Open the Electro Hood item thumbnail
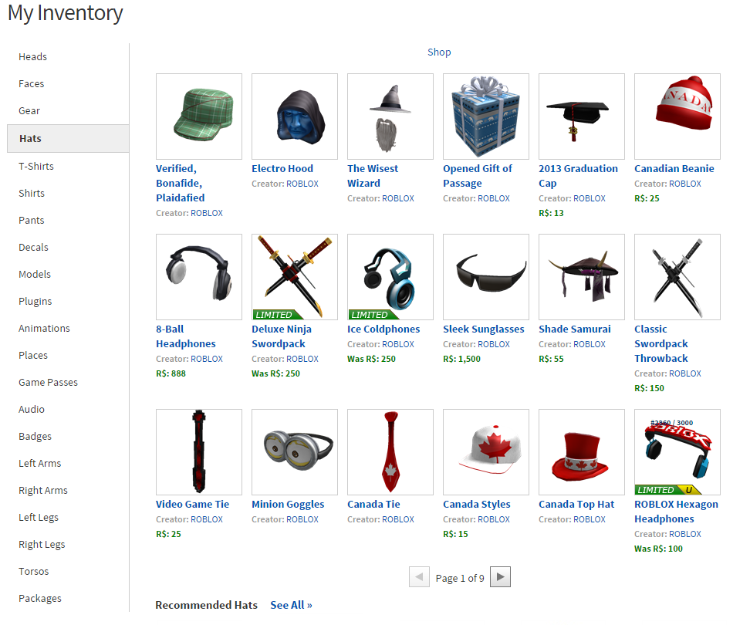The image size is (750, 625). [295, 117]
